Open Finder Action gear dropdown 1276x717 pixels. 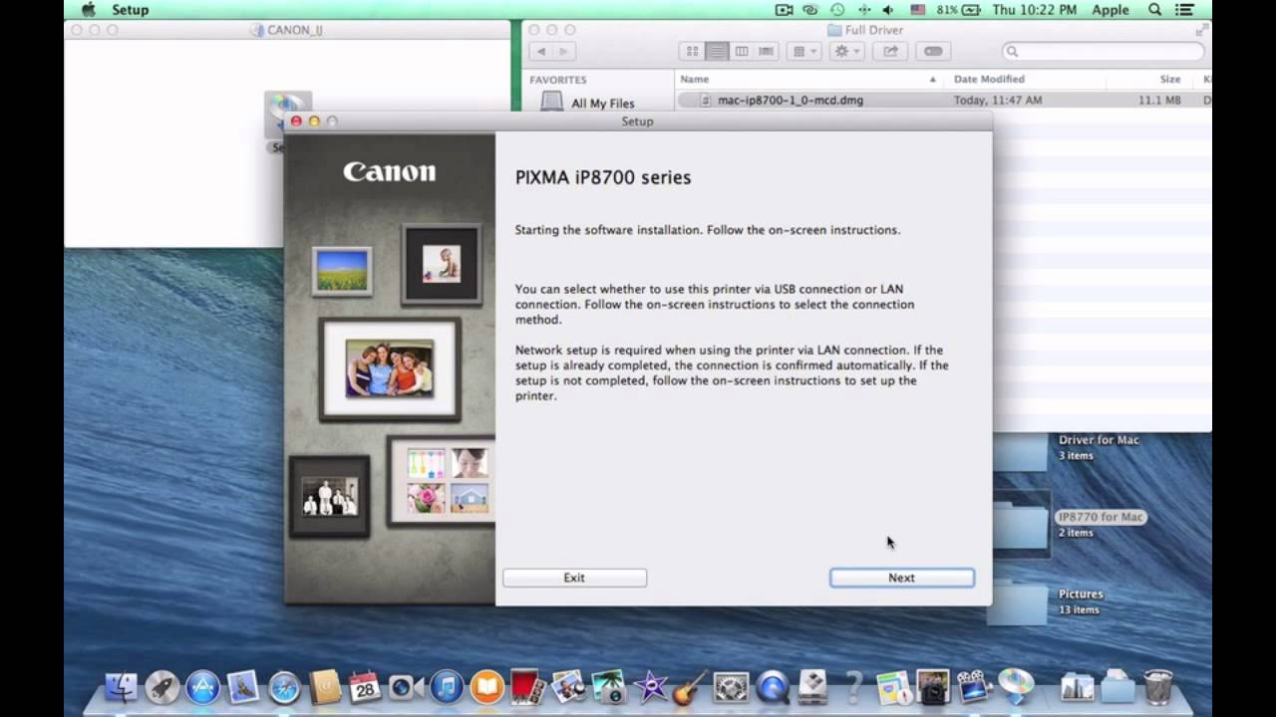point(847,51)
